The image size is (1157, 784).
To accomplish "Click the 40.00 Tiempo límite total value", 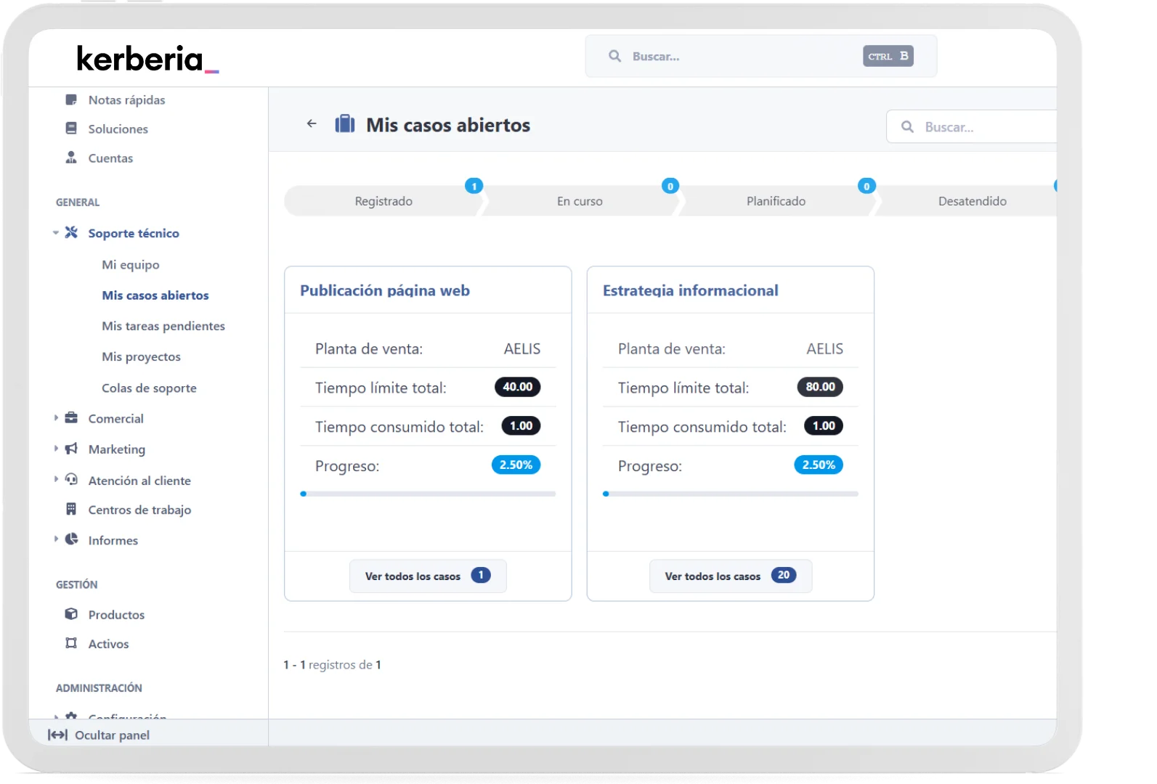I will point(518,387).
